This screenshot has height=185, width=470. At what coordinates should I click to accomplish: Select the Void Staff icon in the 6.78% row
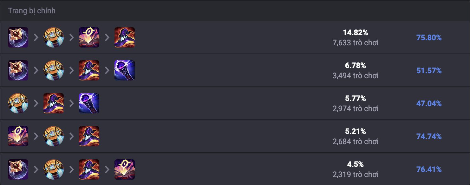(125, 70)
